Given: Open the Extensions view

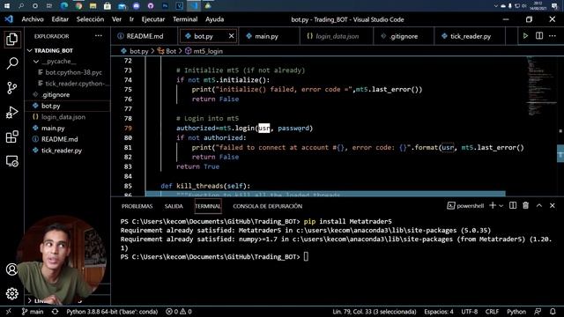Looking at the screenshot, I should [x=11, y=136].
